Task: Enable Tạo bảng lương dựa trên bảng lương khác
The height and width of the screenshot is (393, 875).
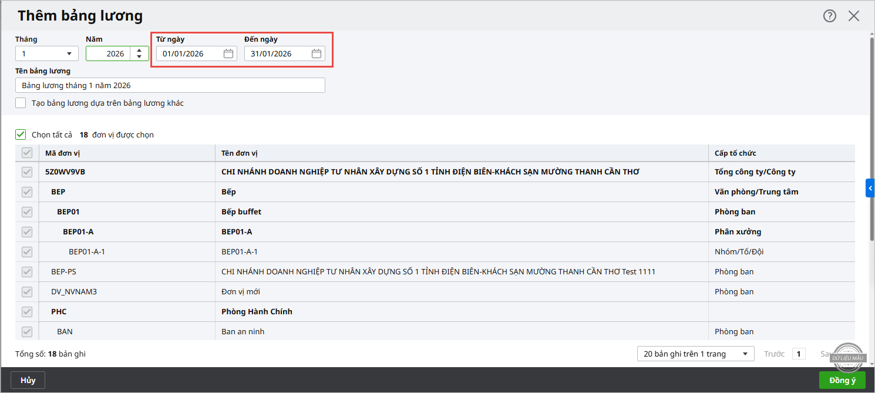Action: pos(21,103)
